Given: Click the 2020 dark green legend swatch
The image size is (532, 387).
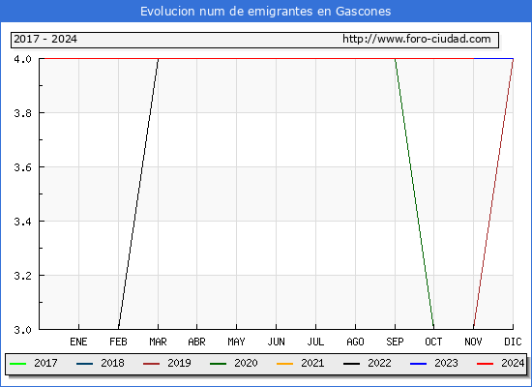Looking at the screenshot, I should point(219,364).
